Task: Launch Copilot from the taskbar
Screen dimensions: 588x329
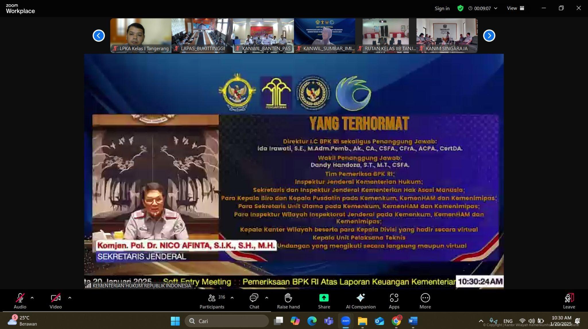Action: click(295, 321)
